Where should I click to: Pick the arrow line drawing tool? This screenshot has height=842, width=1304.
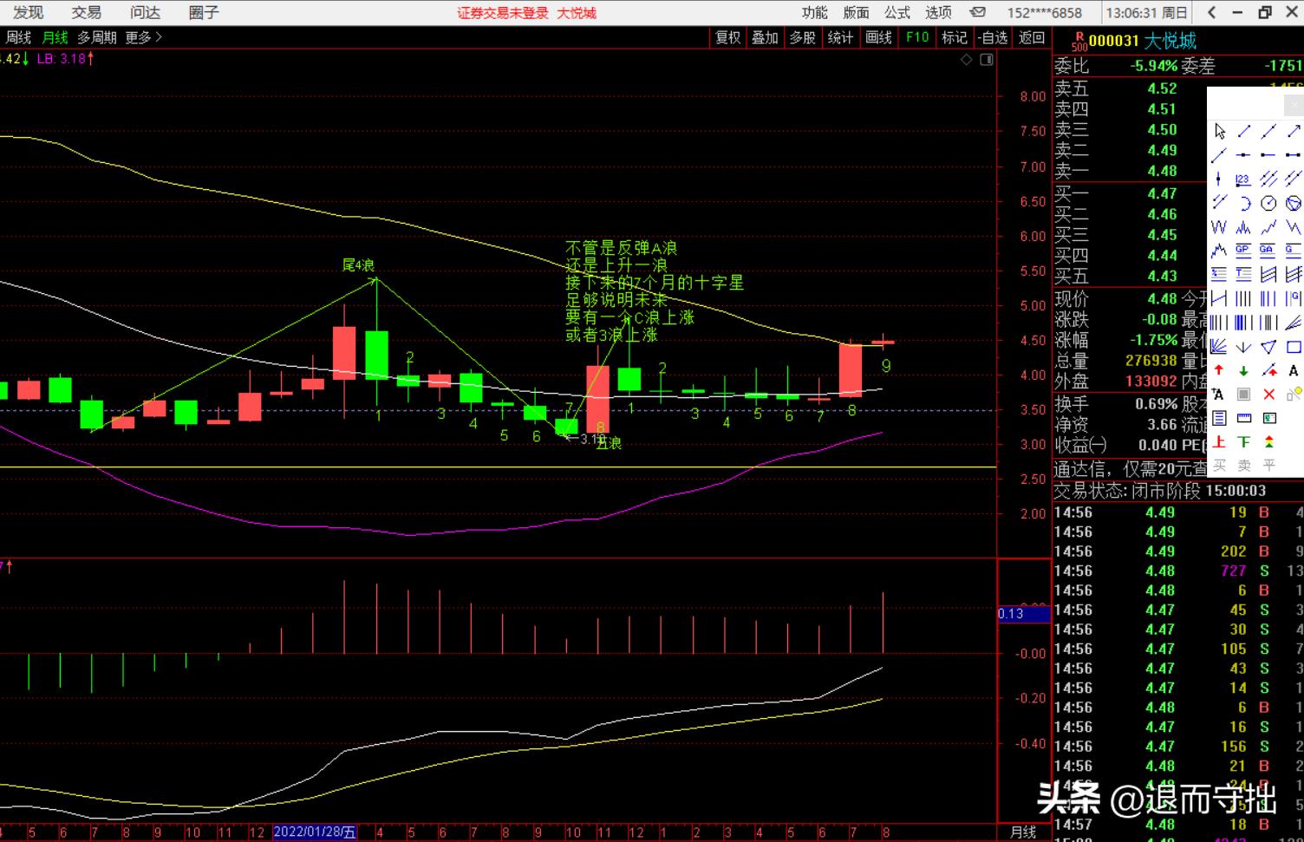(x=1294, y=131)
